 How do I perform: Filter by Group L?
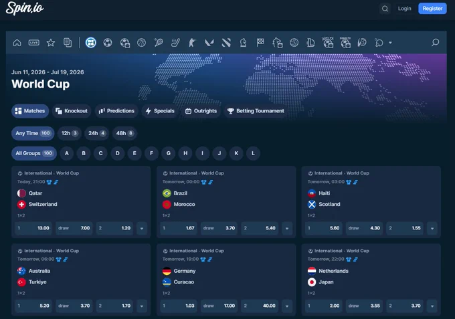(253, 153)
